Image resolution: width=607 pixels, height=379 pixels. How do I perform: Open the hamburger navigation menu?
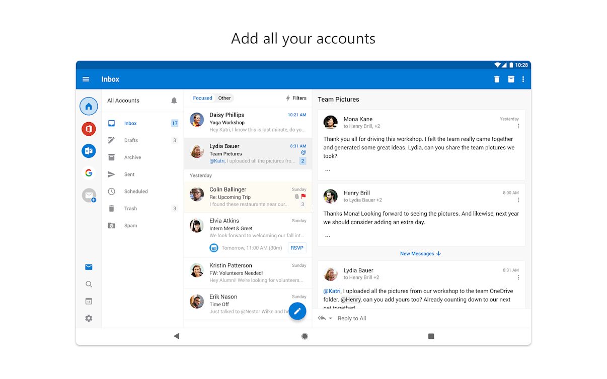(x=86, y=79)
